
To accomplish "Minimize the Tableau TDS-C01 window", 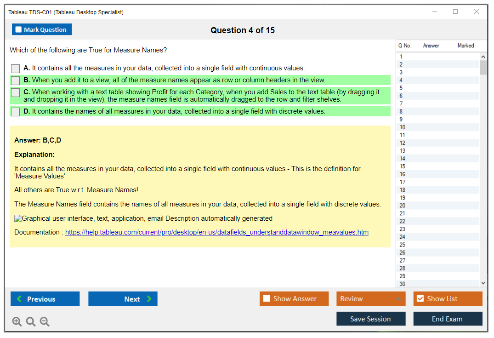I will [435, 12].
